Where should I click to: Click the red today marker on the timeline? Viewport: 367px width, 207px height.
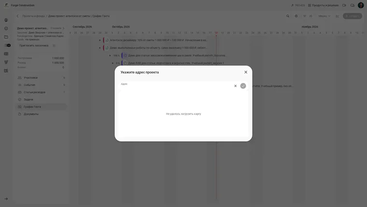coord(216,35)
